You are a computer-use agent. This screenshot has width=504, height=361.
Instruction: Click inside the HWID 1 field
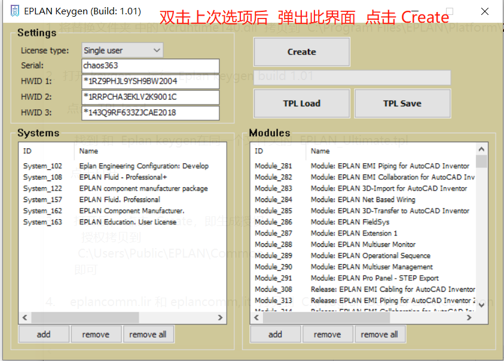click(x=149, y=81)
